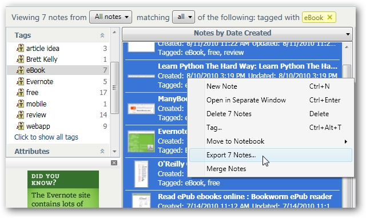Click the webapp tag icon
This screenshot has width=366, height=218.
point(21,126)
